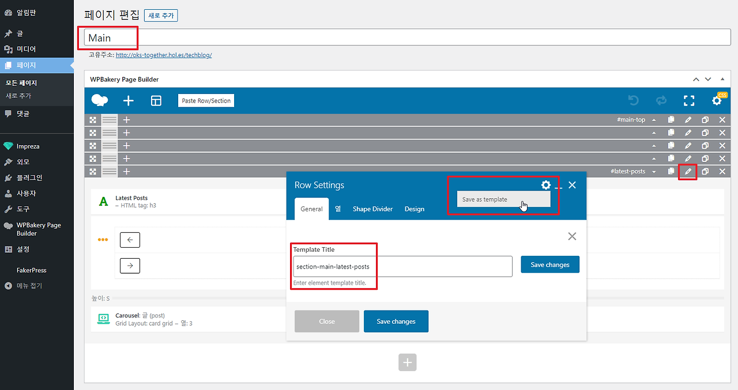738x390 pixels.
Task: Open the templates layout icon
Action: pos(156,101)
